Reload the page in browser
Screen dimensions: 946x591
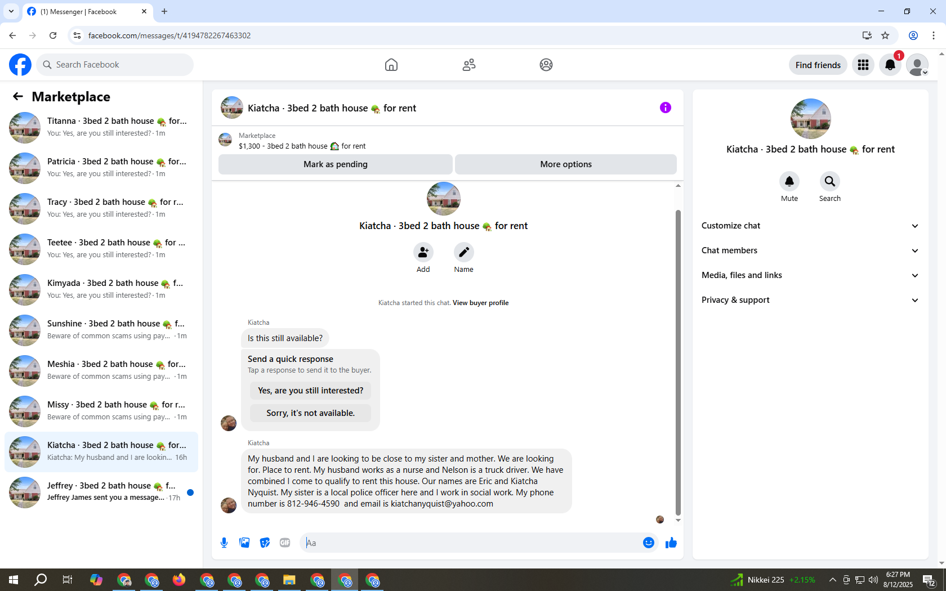click(53, 35)
